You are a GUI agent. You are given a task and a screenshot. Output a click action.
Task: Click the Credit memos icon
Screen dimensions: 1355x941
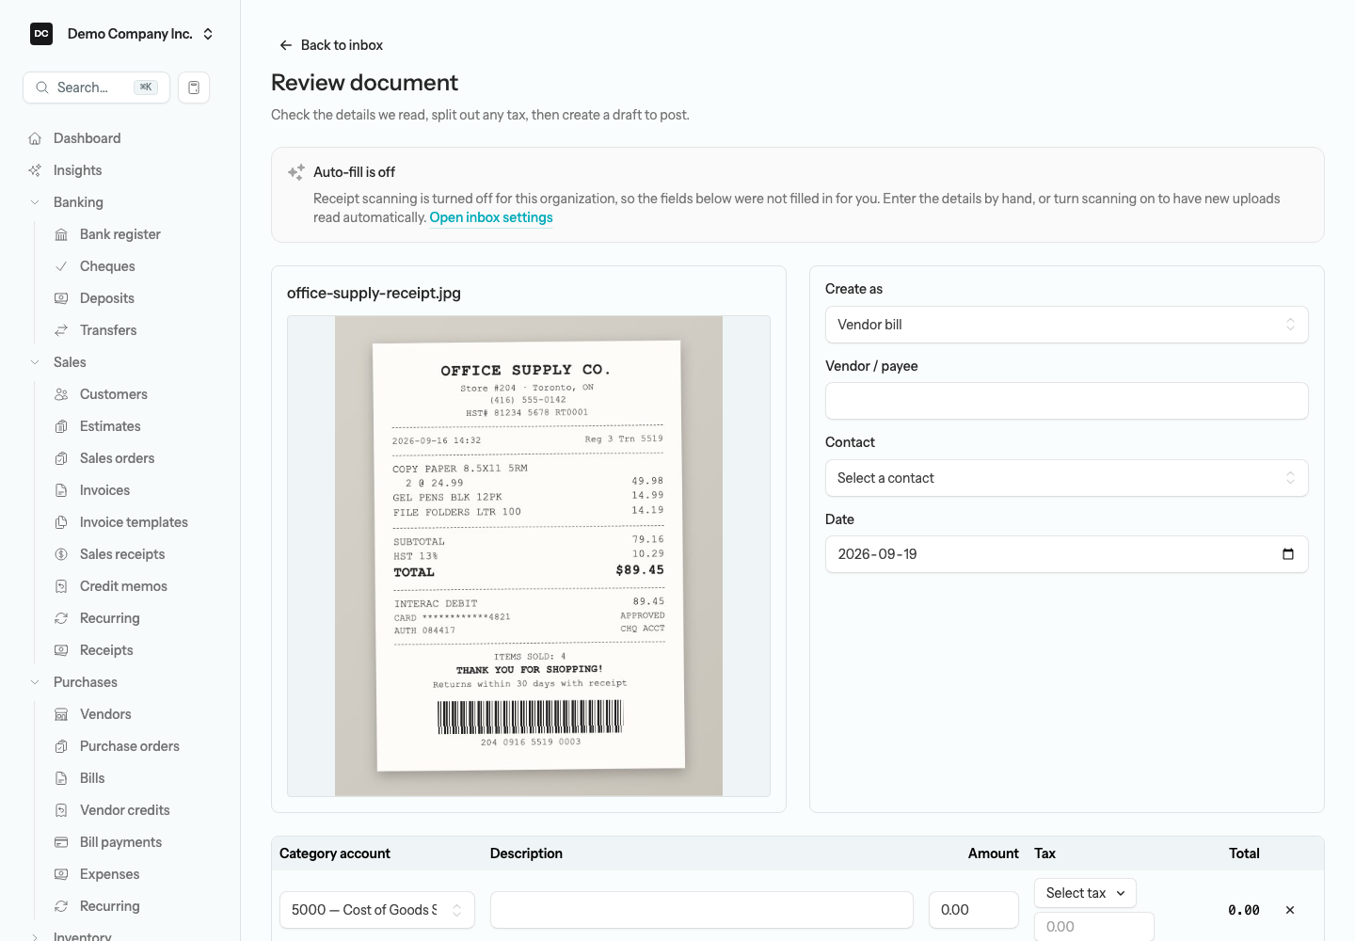[x=61, y=586]
